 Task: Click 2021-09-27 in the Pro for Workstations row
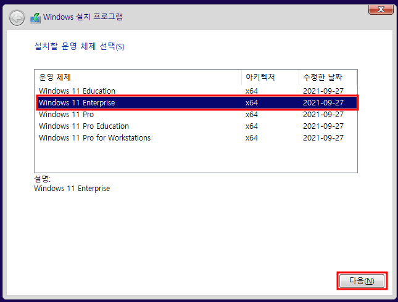coord(323,137)
